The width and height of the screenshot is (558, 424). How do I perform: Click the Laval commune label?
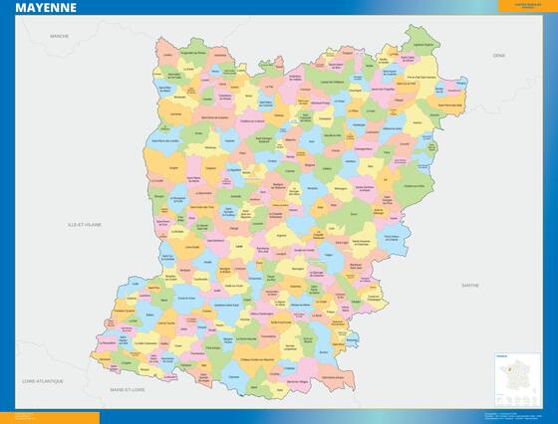(x=239, y=246)
